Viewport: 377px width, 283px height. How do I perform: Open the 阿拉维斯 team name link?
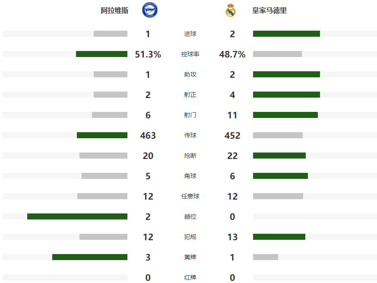point(114,11)
